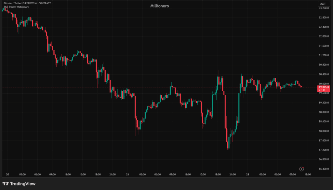Select date marker 21 on time axis
Viewport: 333px width, 190px height.
coord(127,175)
